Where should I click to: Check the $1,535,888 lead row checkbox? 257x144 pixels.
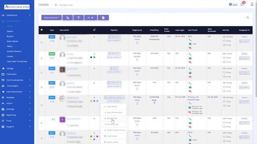click(42, 105)
